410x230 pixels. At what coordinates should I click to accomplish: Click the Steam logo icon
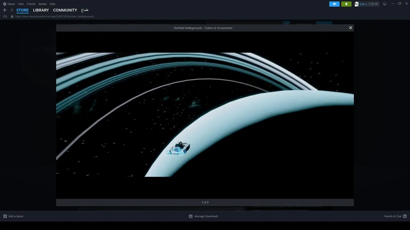tap(4, 4)
